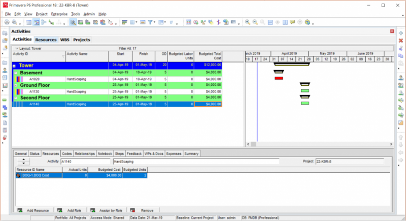
Task: Switch to the WBS tab
Action: pyautogui.click(x=65, y=40)
